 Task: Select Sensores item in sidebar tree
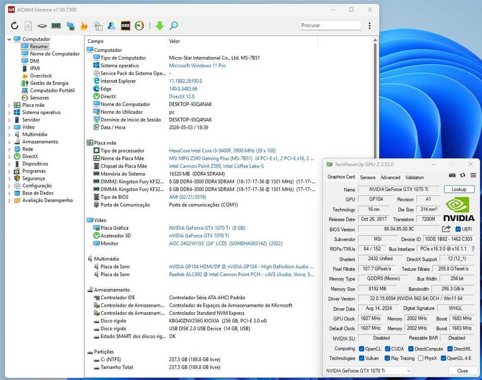[x=39, y=98]
